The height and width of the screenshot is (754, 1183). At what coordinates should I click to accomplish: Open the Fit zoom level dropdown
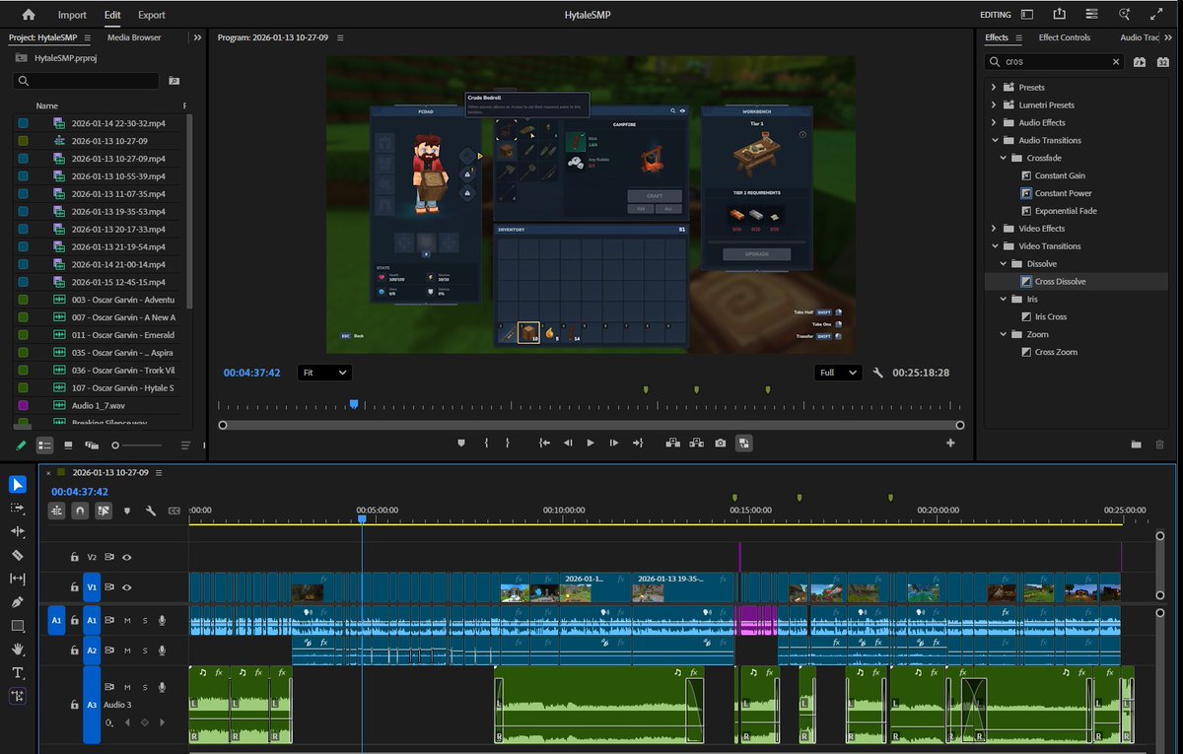324,374
